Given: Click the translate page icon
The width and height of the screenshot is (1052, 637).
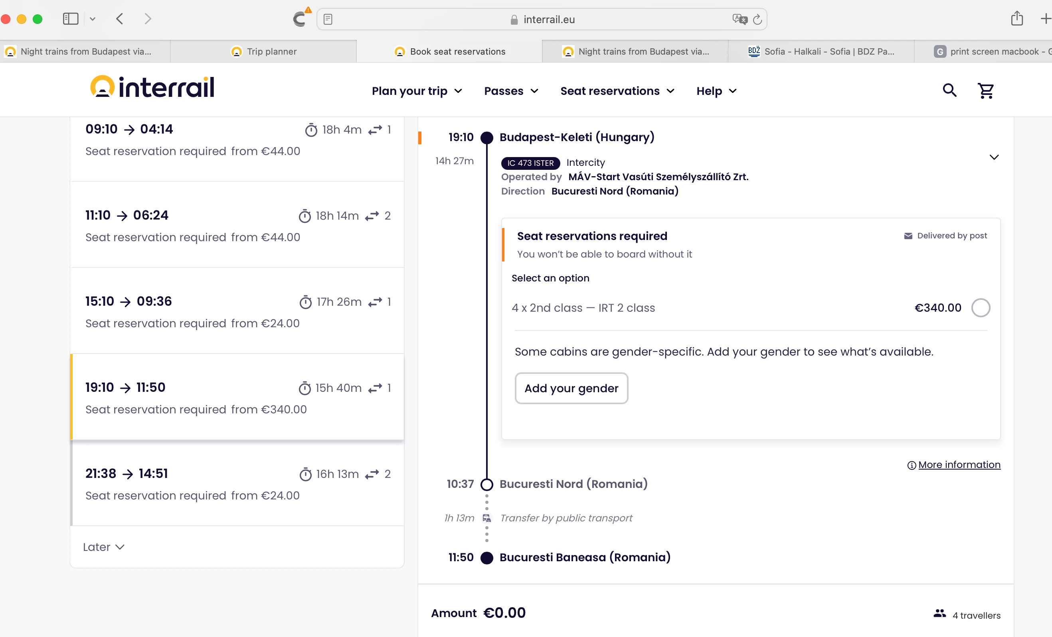Looking at the screenshot, I should 739,20.
